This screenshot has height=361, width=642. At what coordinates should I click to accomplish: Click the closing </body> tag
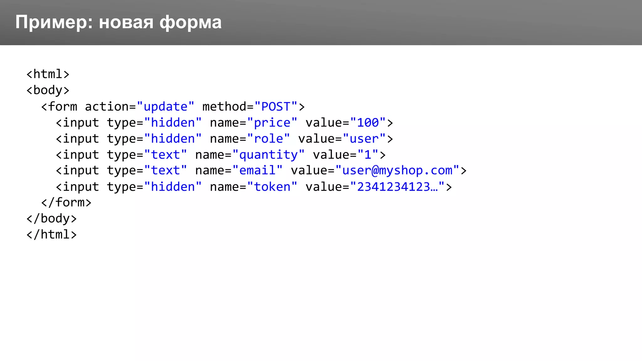(52, 219)
